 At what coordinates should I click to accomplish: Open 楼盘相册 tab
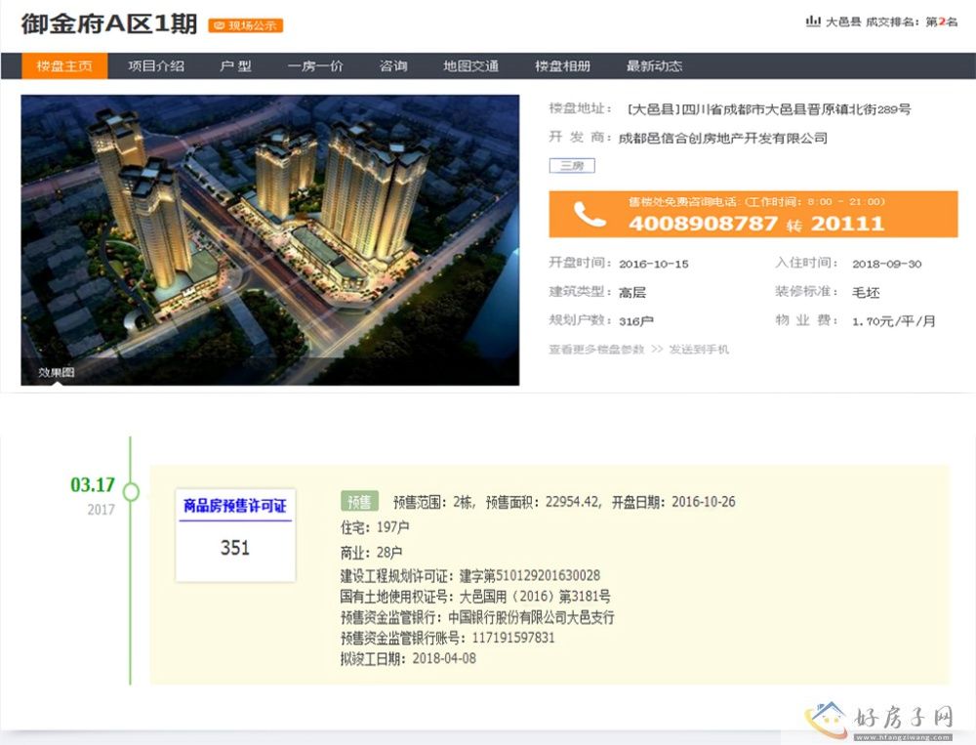click(x=563, y=66)
